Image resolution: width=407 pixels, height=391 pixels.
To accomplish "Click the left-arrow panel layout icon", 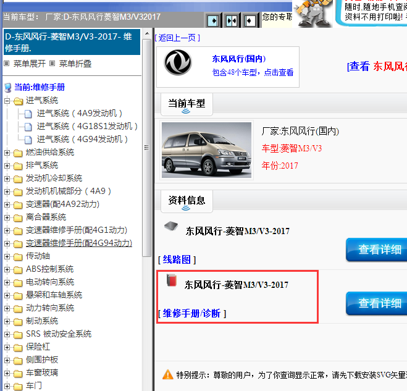I will click(x=250, y=20).
